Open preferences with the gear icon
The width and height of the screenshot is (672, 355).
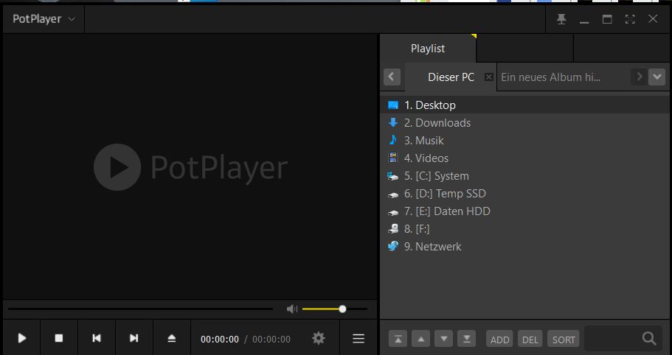click(x=319, y=339)
